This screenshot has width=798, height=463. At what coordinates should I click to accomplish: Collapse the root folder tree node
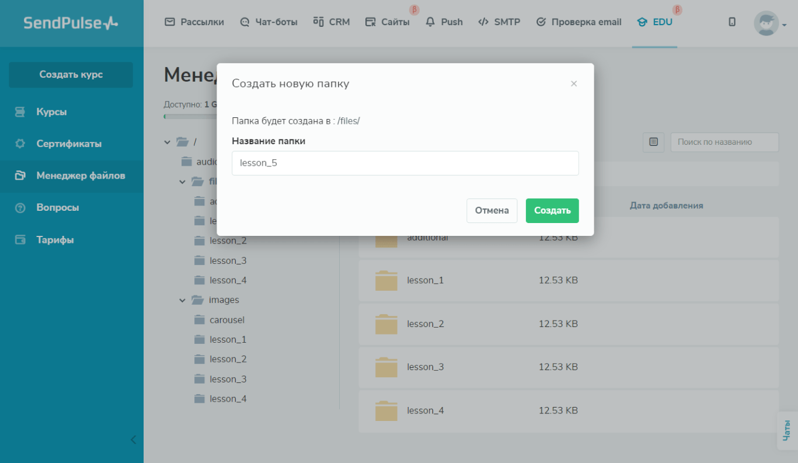[168, 142]
